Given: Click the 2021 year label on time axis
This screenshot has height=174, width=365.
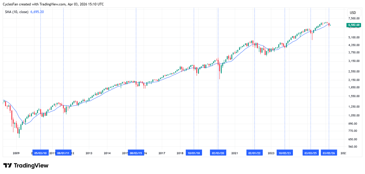Looking at the screenshot, I should click(x=235, y=153).
